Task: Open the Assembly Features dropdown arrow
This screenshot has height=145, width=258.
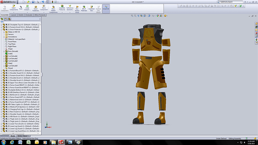Action: (62, 12)
